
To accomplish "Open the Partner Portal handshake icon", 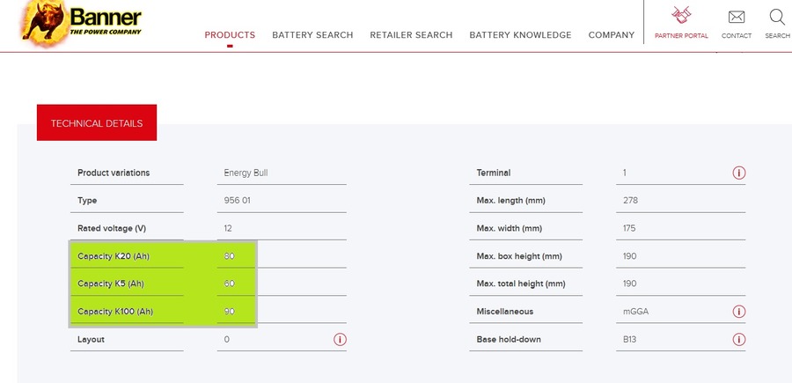I will click(x=681, y=15).
